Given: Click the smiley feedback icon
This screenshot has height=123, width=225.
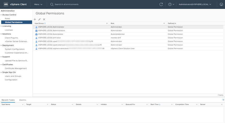Looking at the screenshot, I should click(x=221, y=4).
